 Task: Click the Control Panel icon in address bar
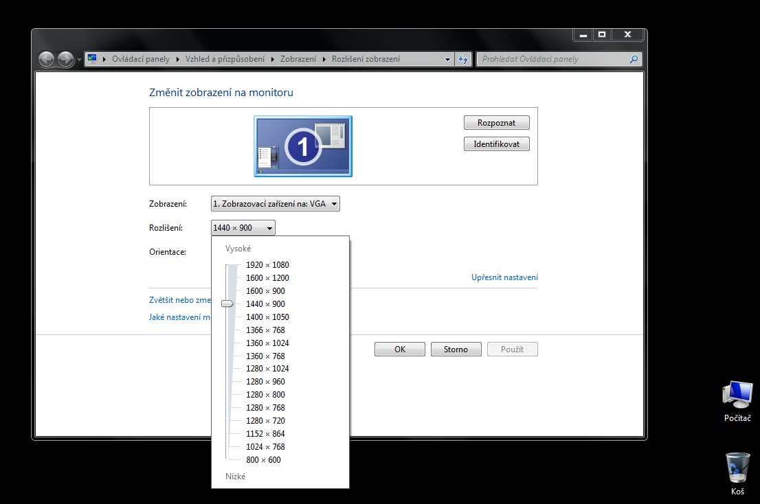click(92, 58)
